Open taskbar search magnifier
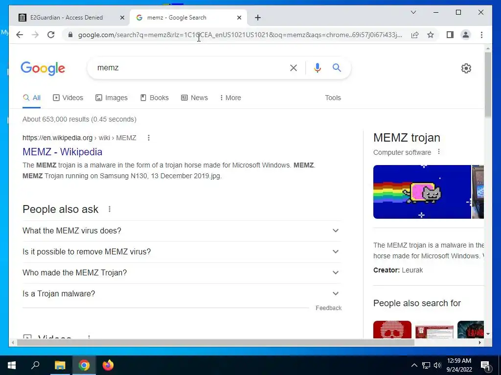The image size is (501, 375). coord(35,365)
